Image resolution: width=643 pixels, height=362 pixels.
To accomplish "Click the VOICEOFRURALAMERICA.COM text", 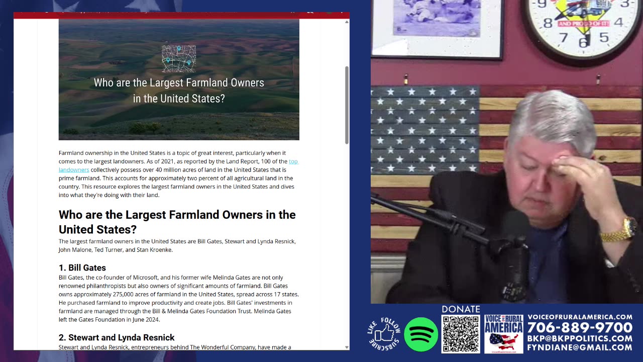I will pyautogui.click(x=580, y=317).
